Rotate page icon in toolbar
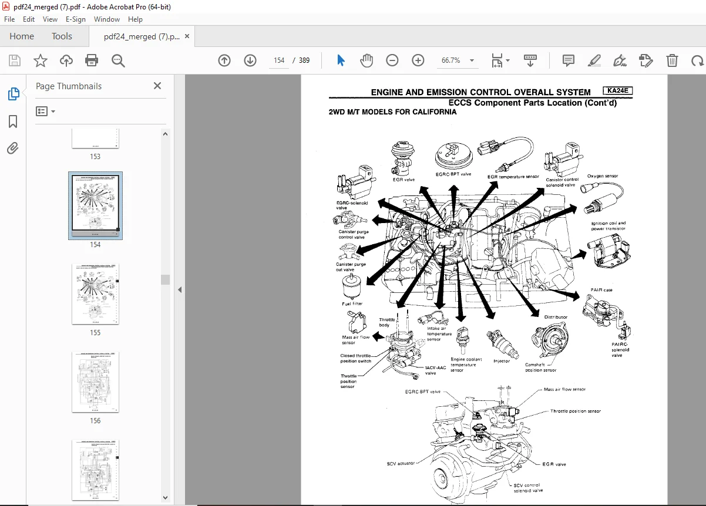Image resolution: width=706 pixels, height=506 pixels. [697, 60]
